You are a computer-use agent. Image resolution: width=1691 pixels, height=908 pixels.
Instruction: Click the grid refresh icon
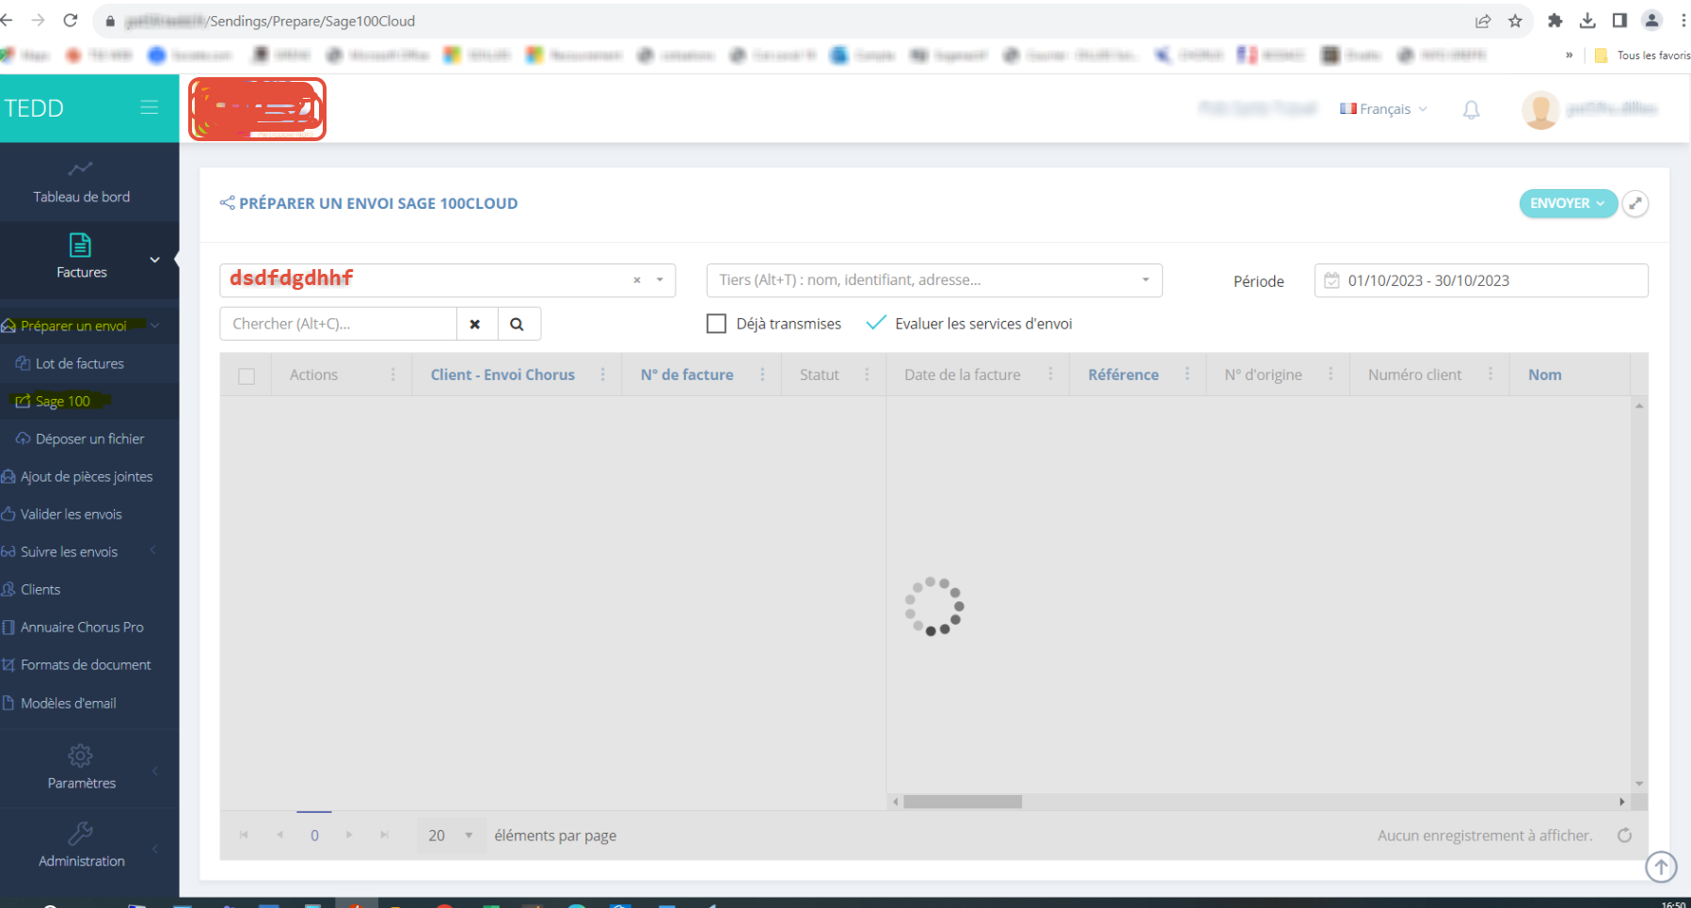tap(1624, 836)
